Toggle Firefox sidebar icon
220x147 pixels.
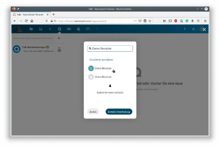click(170, 21)
